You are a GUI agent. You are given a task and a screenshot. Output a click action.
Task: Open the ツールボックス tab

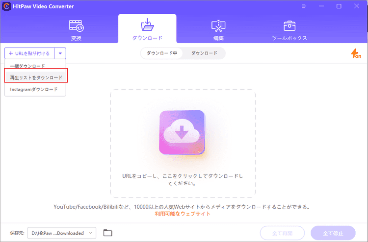(289, 30)
